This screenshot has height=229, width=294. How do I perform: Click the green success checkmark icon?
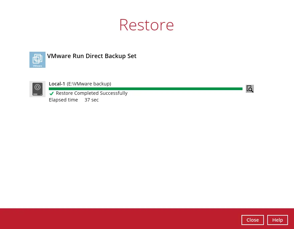point(52,93)
